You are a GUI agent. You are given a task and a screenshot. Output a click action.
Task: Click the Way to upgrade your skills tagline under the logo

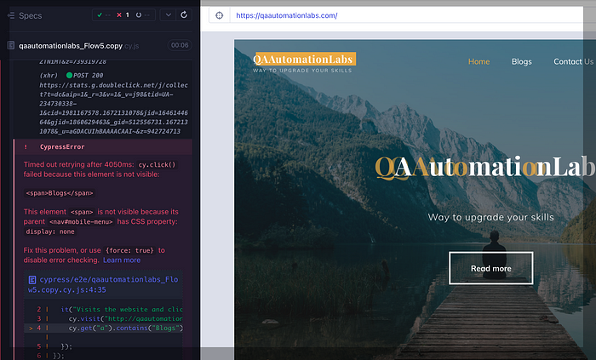coord(302,71)
